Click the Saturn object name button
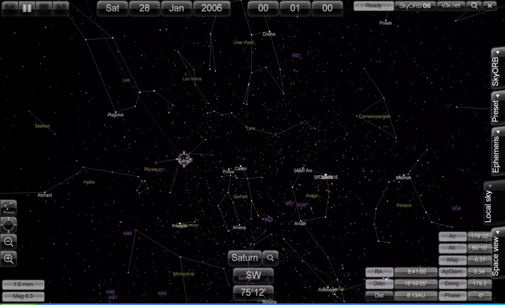This screenshot has height=305, width=505. tap(245, 258)
